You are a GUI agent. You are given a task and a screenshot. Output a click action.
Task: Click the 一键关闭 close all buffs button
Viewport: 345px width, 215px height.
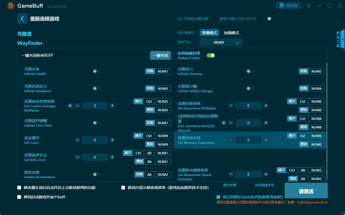point(160,55)
